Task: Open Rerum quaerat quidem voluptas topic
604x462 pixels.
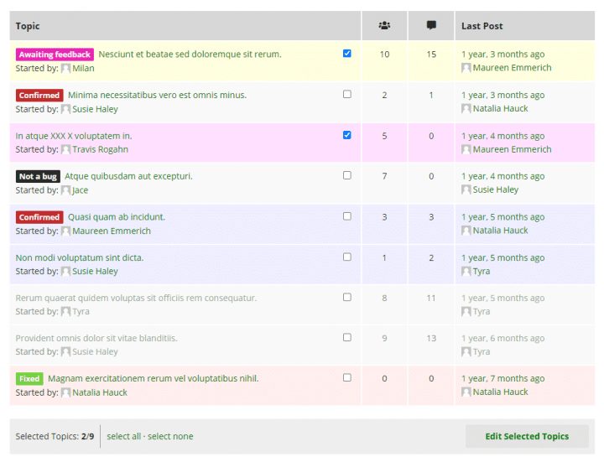Action: [136, 298]
